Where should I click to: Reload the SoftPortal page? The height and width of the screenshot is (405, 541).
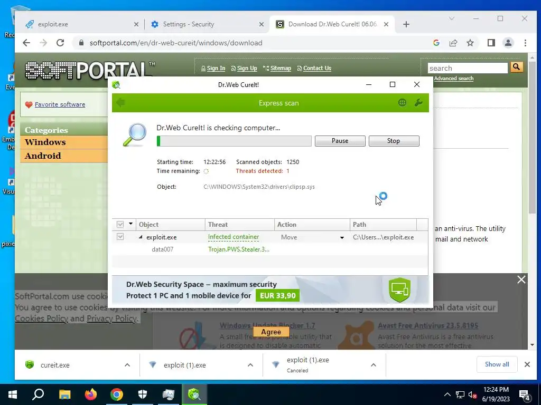(60, 43)
